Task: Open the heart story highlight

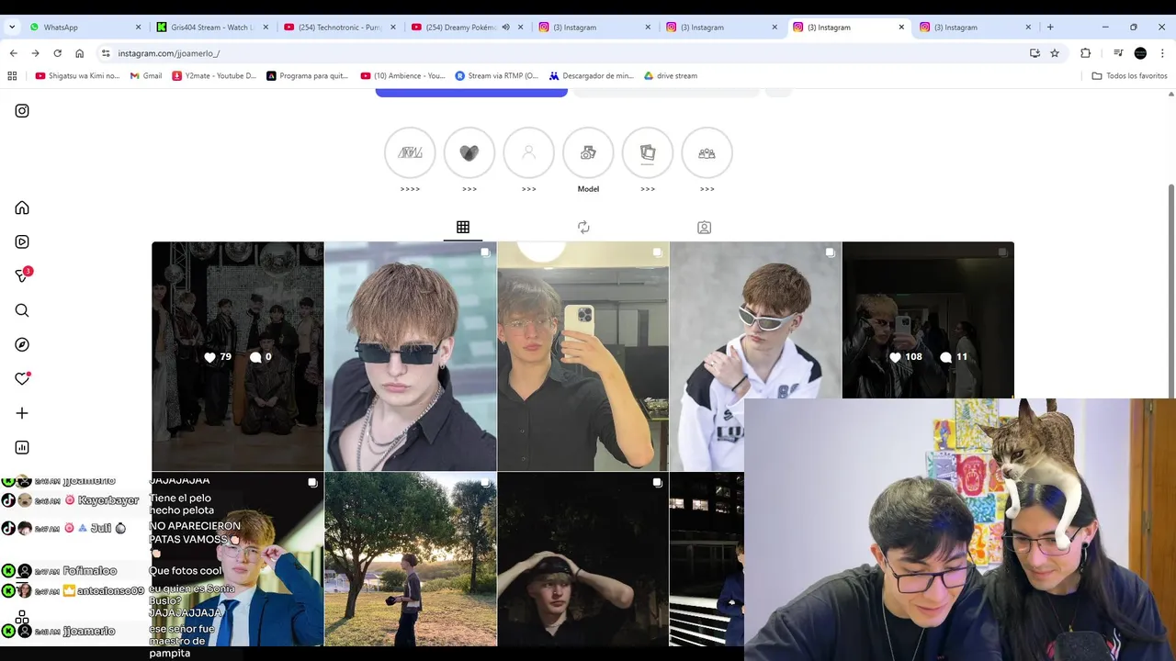Action: (469, 152)
